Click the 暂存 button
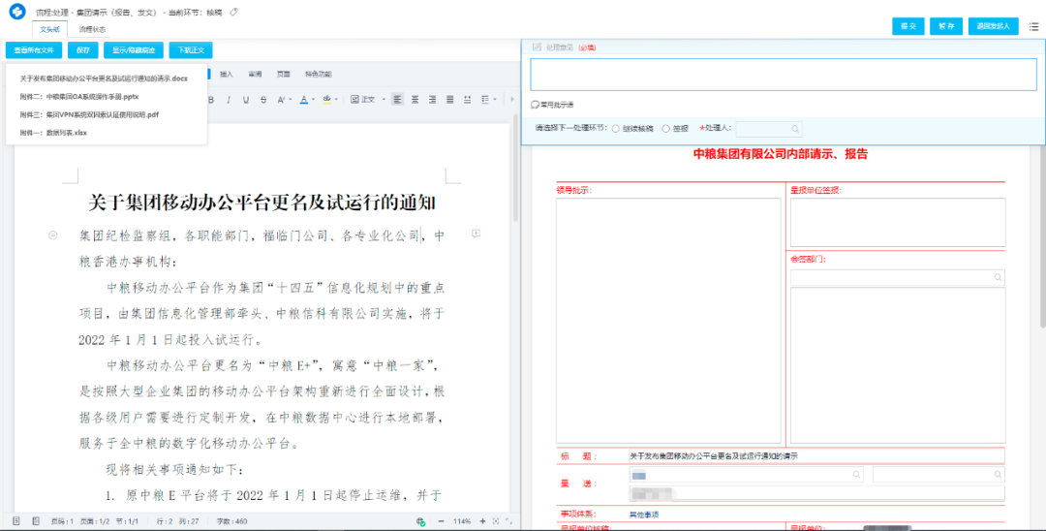 pyautogui.click(x=946, y=27)
